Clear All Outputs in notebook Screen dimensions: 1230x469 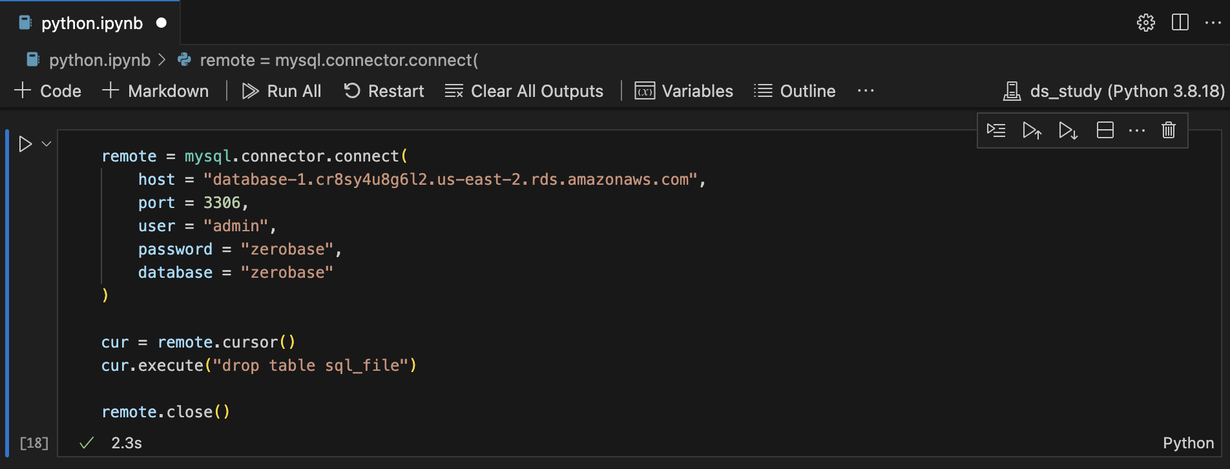[524, 91]
